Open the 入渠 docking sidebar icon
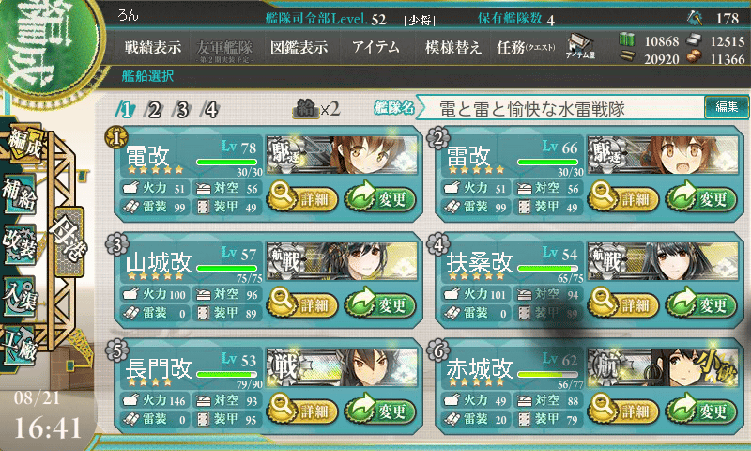Viewport: 751px width, 451px height. click(x=20, y=296)
